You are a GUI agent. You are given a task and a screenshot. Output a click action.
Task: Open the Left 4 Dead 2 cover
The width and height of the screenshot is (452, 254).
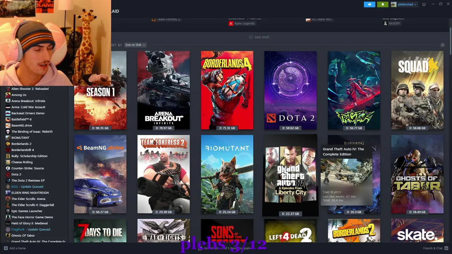290,231
